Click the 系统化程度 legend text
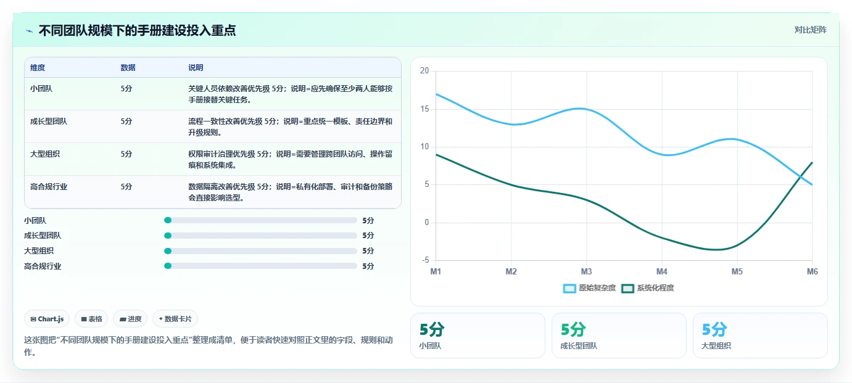 pos(655,288)
